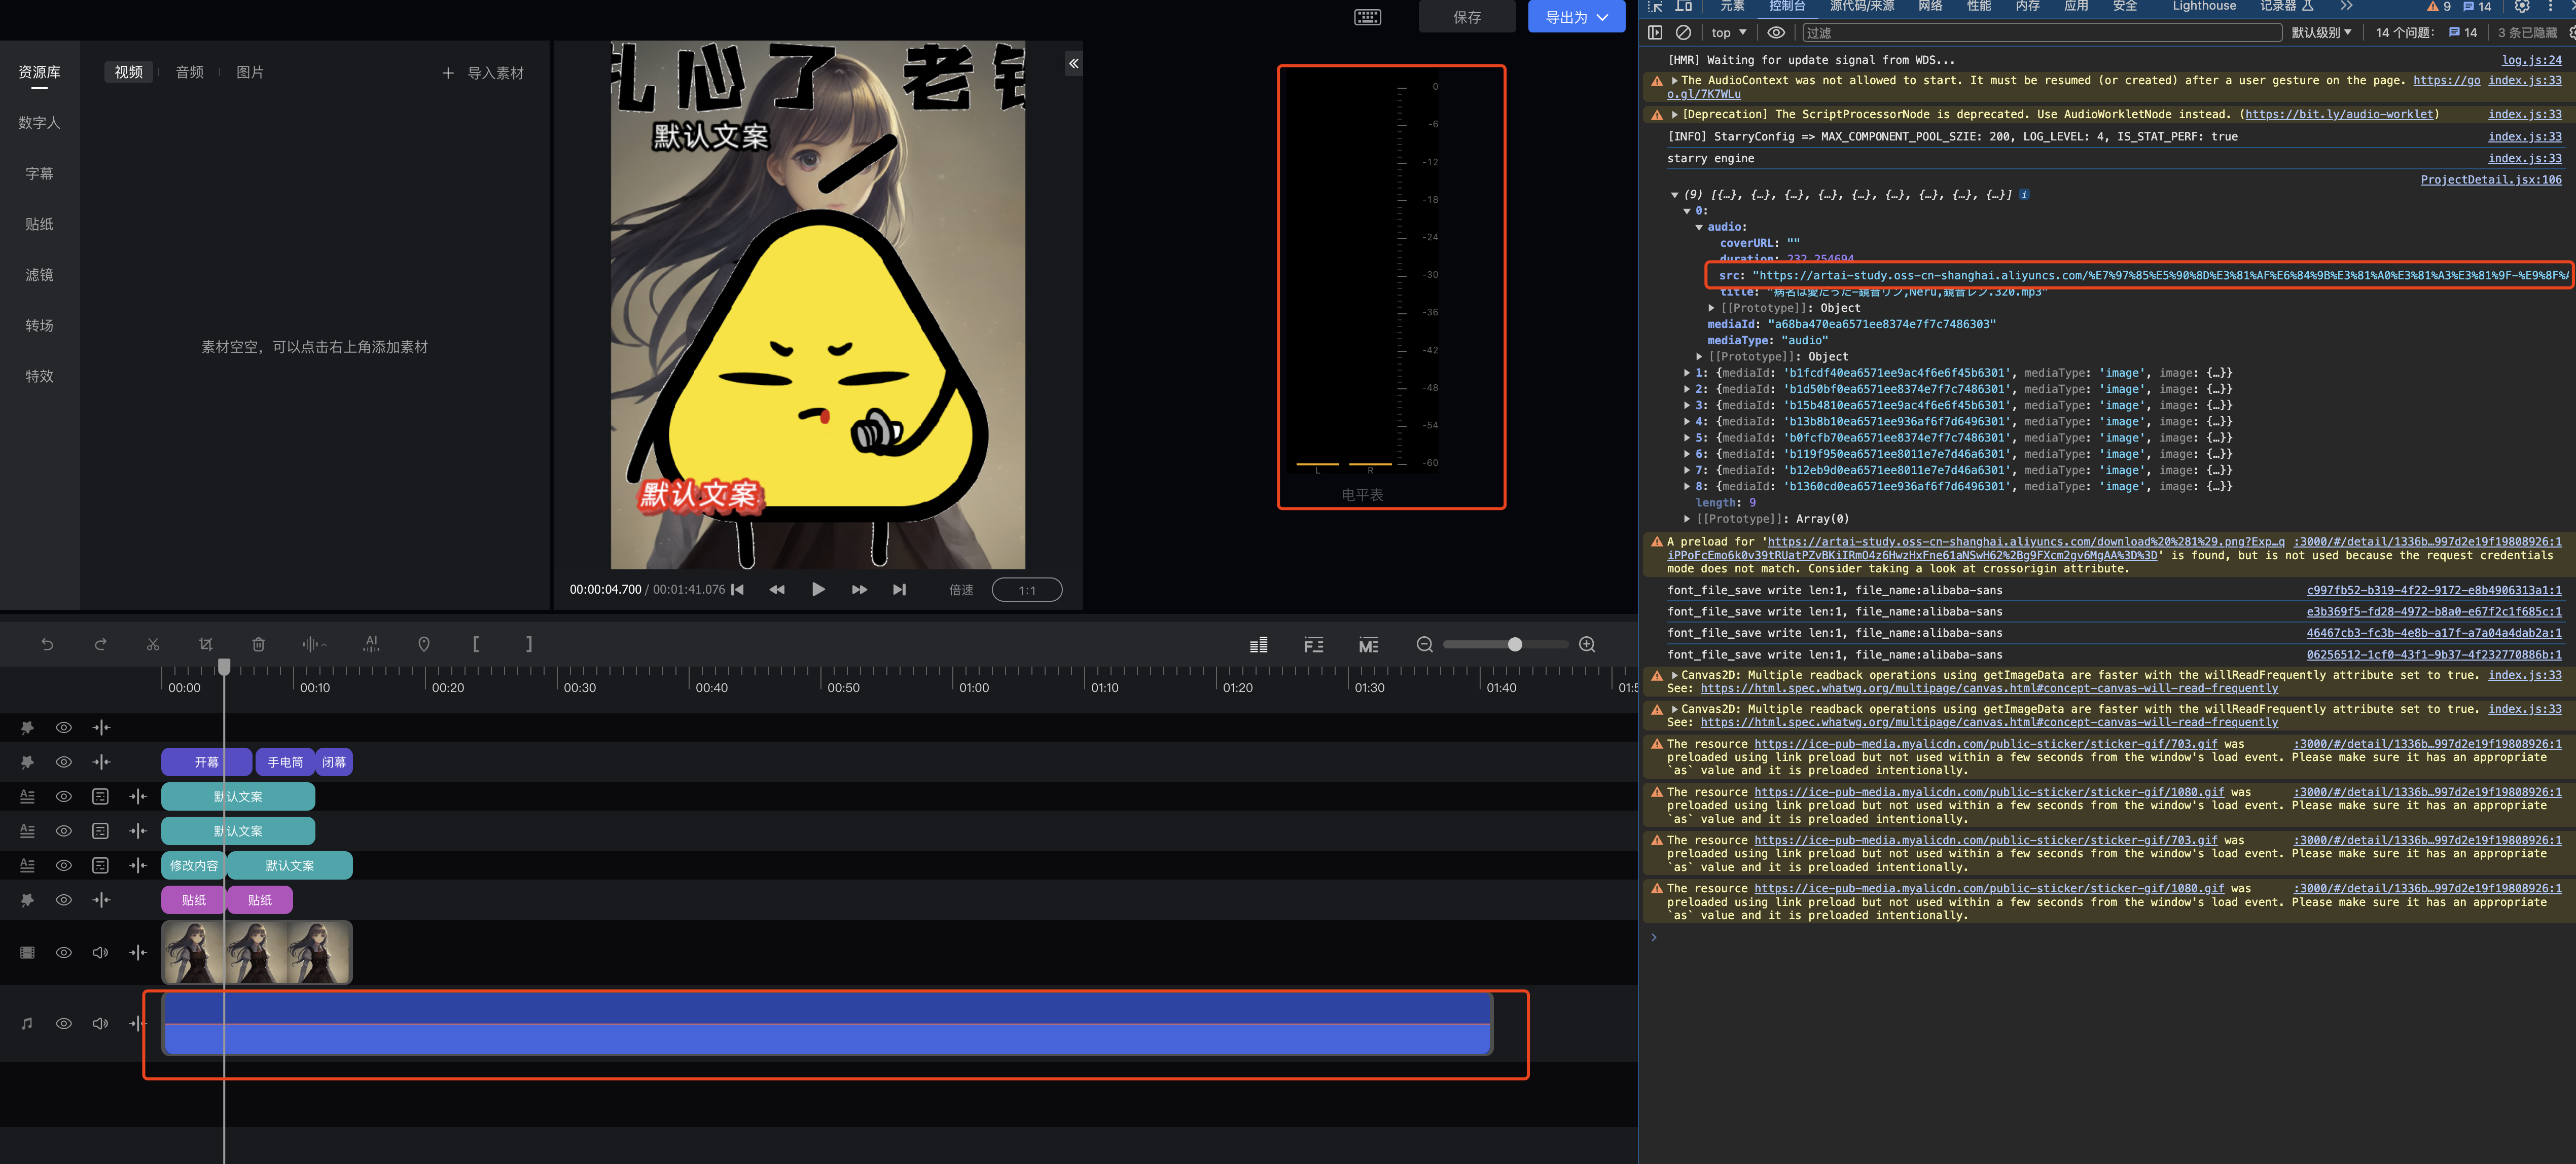2576x1164 pixels.
Task: Zoom in the timeline with the plus magnifier
Action: point(1587,645)
